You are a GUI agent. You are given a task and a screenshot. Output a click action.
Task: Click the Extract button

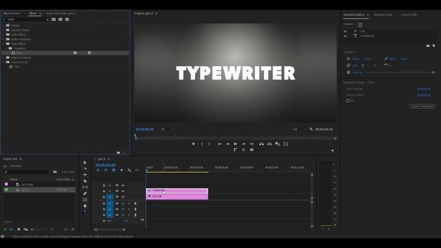point(269,144)
